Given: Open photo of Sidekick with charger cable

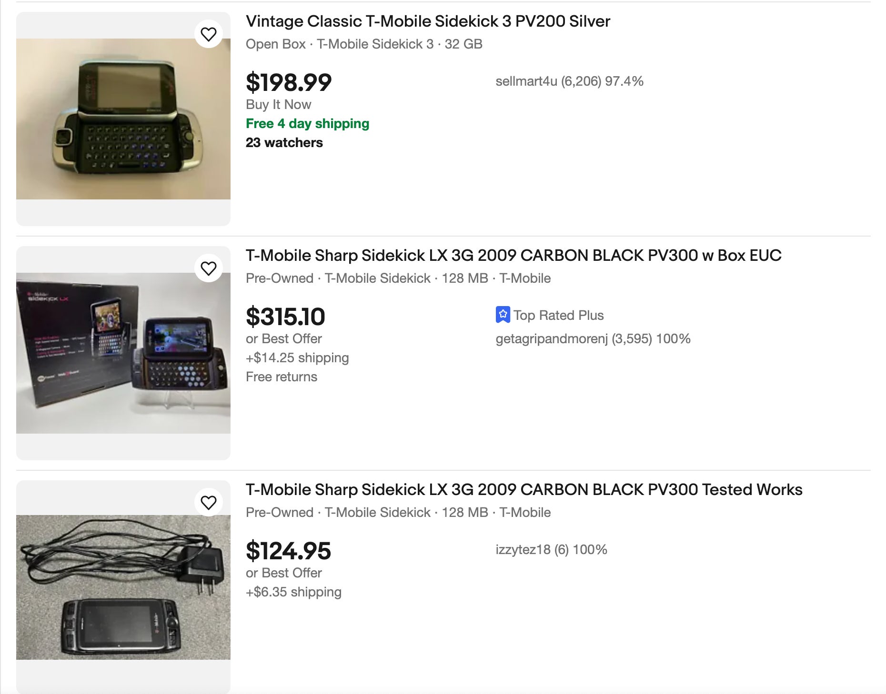Looking at the screenshot, I should [x=123, y=587].
